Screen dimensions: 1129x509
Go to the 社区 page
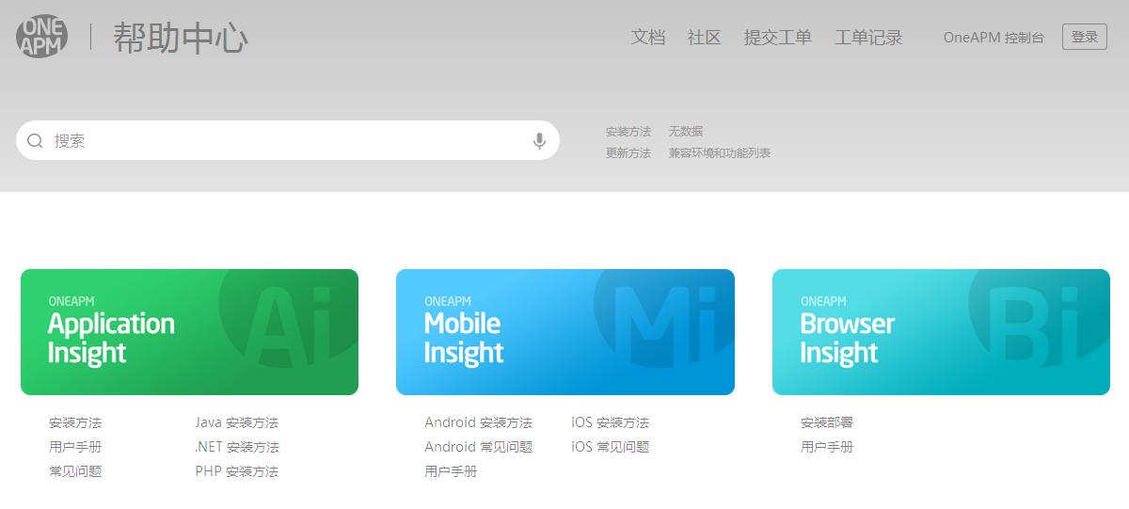704,38
